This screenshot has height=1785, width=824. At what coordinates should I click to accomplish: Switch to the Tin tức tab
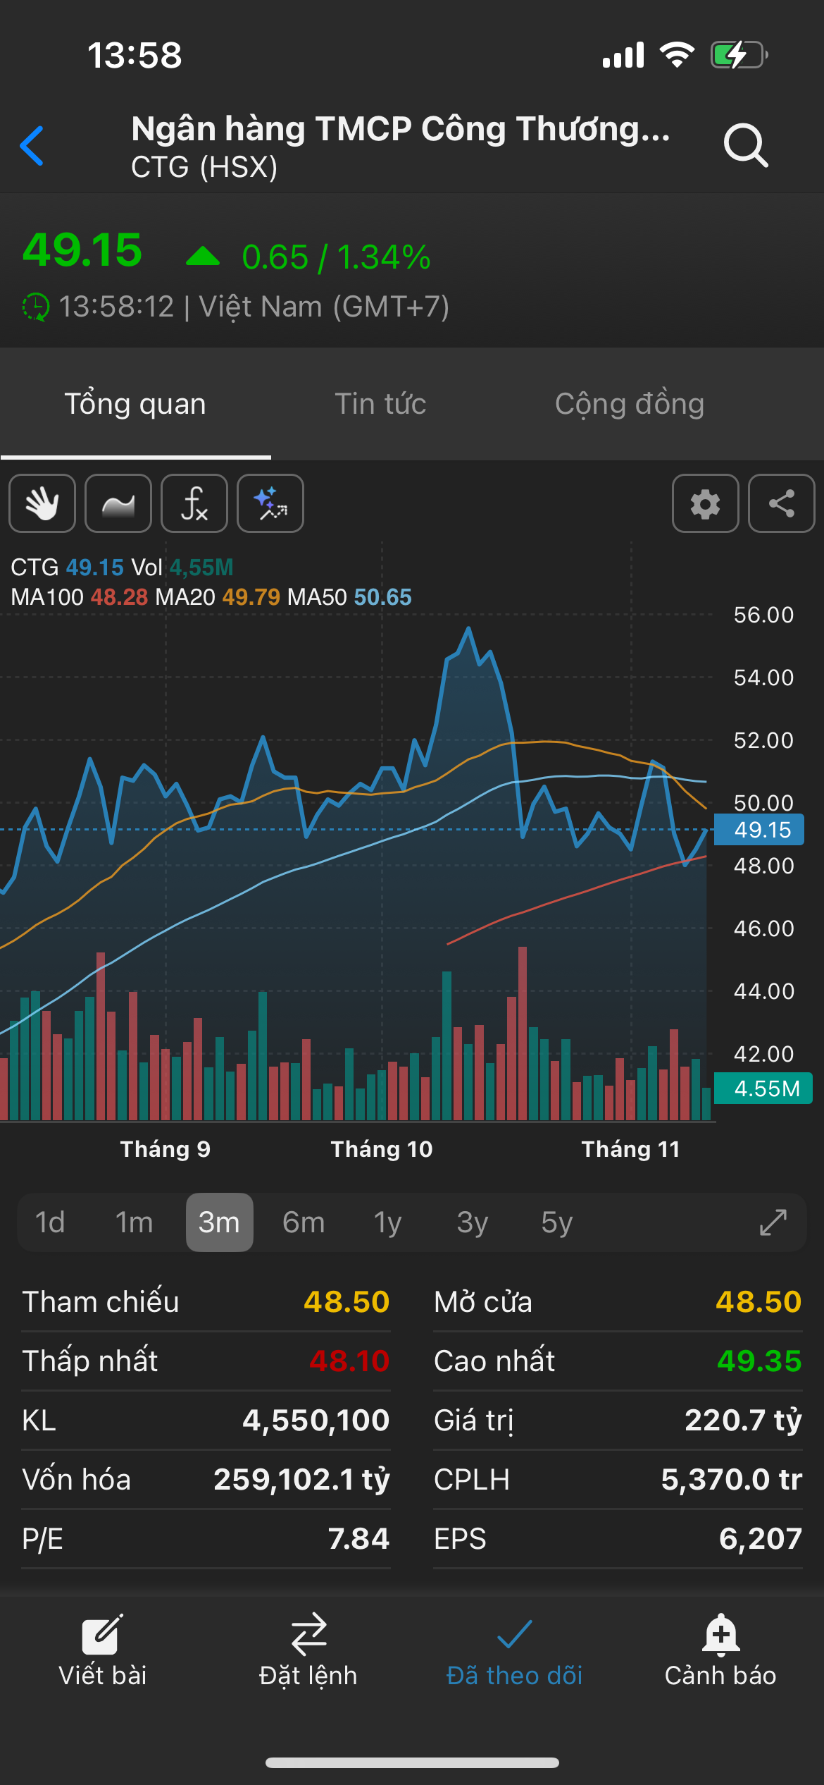[x=380, y=404]
